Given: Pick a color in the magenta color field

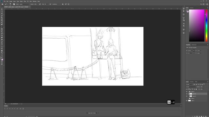Looking at the screenshot, I should click(x=197, y=25).
